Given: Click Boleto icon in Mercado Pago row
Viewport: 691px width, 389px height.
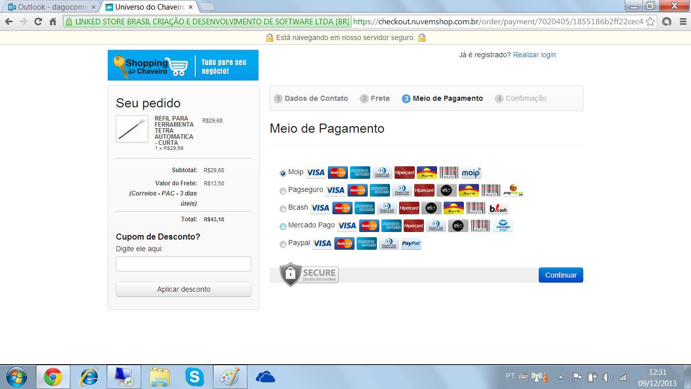Looking at the screenshot, I should point(481,226).
